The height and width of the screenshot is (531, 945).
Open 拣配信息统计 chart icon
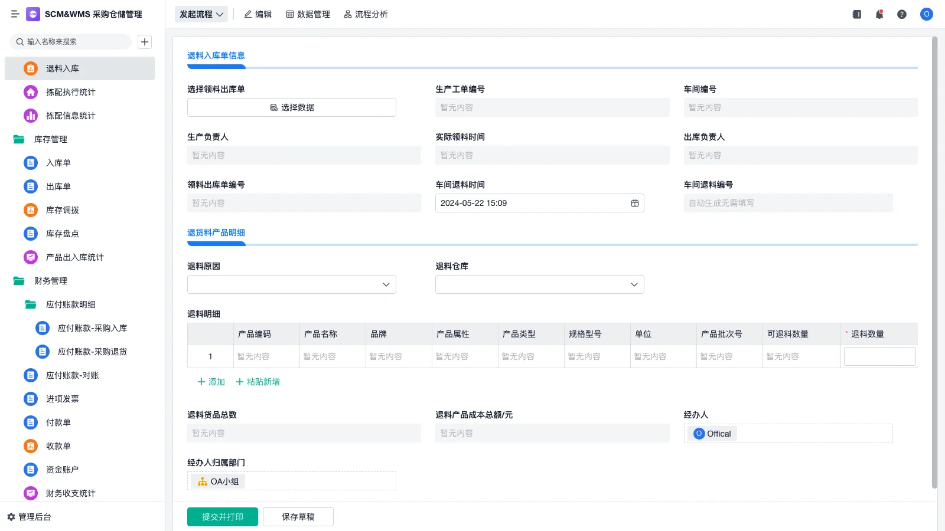tap(31, 116)
